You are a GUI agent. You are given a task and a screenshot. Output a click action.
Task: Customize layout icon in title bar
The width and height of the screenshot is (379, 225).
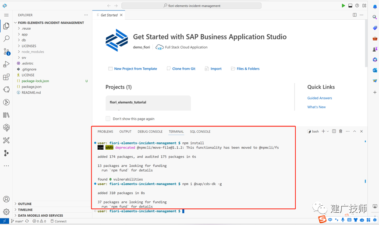[364, 6]
